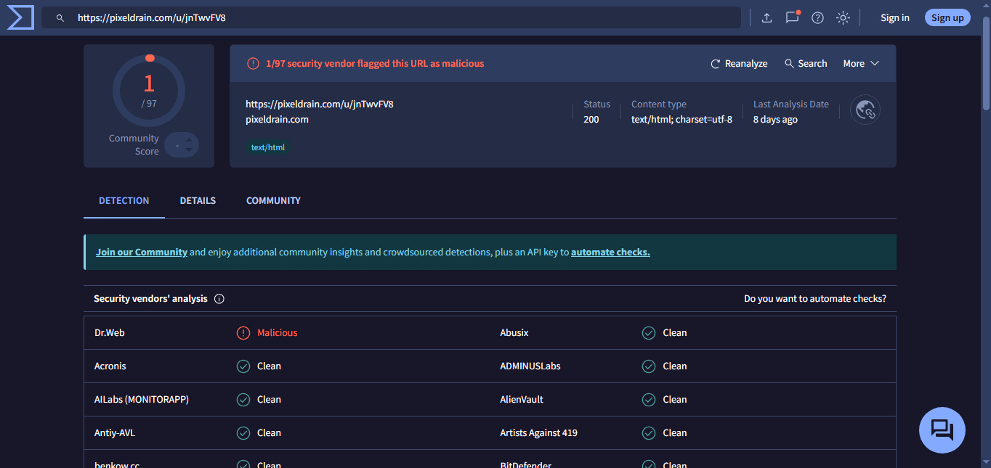Click the Community Score gauge showing 1/97

[149, 91]
